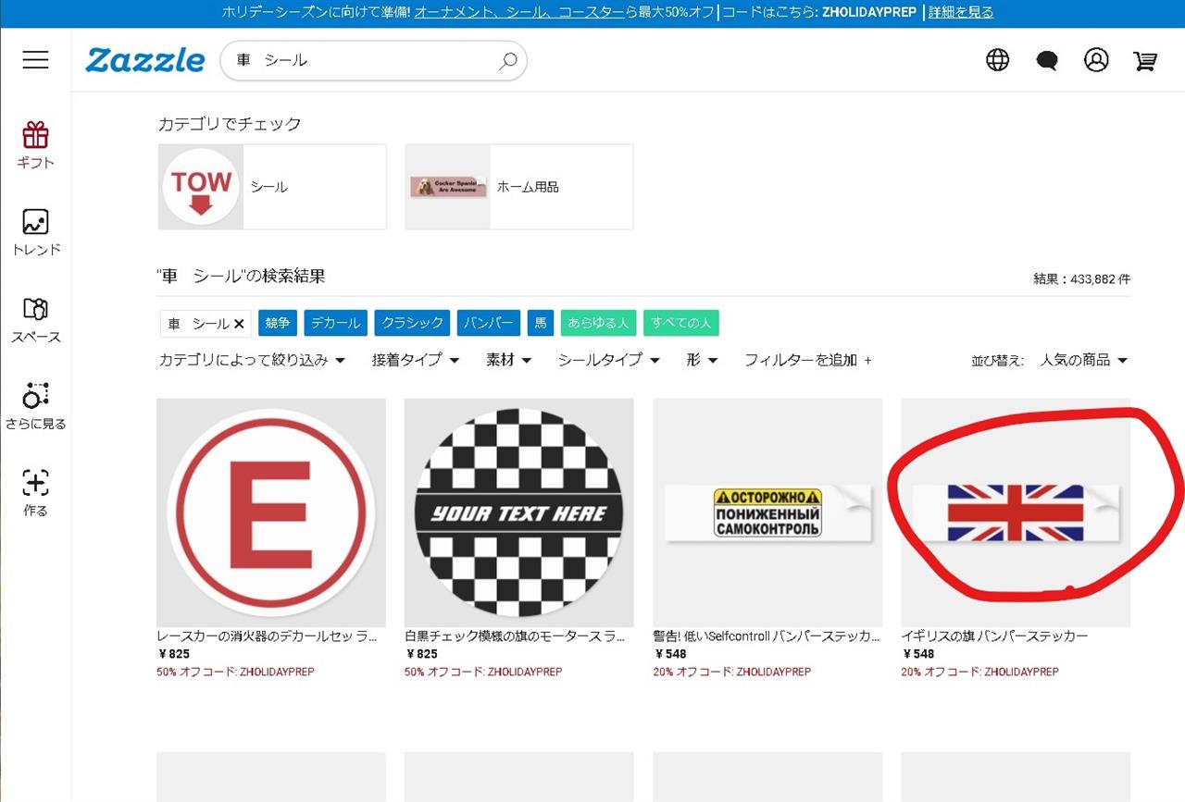Image resolution: width=1185 pixels, height=802 pixels.
Task: Expand the 形 filter
Action: 702,360
